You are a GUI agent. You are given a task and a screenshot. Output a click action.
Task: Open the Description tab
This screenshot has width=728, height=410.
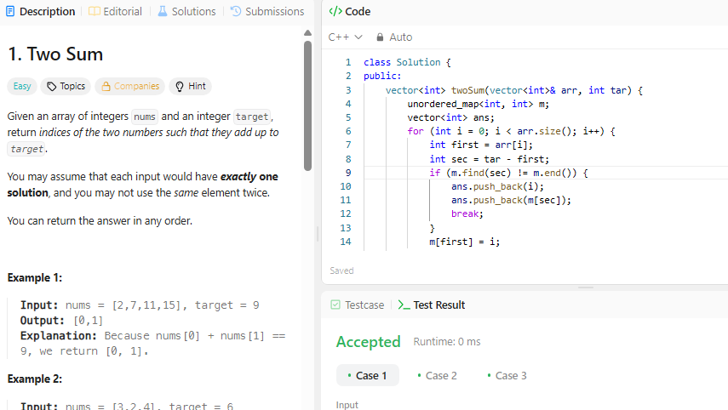click(x=40, y=11)
